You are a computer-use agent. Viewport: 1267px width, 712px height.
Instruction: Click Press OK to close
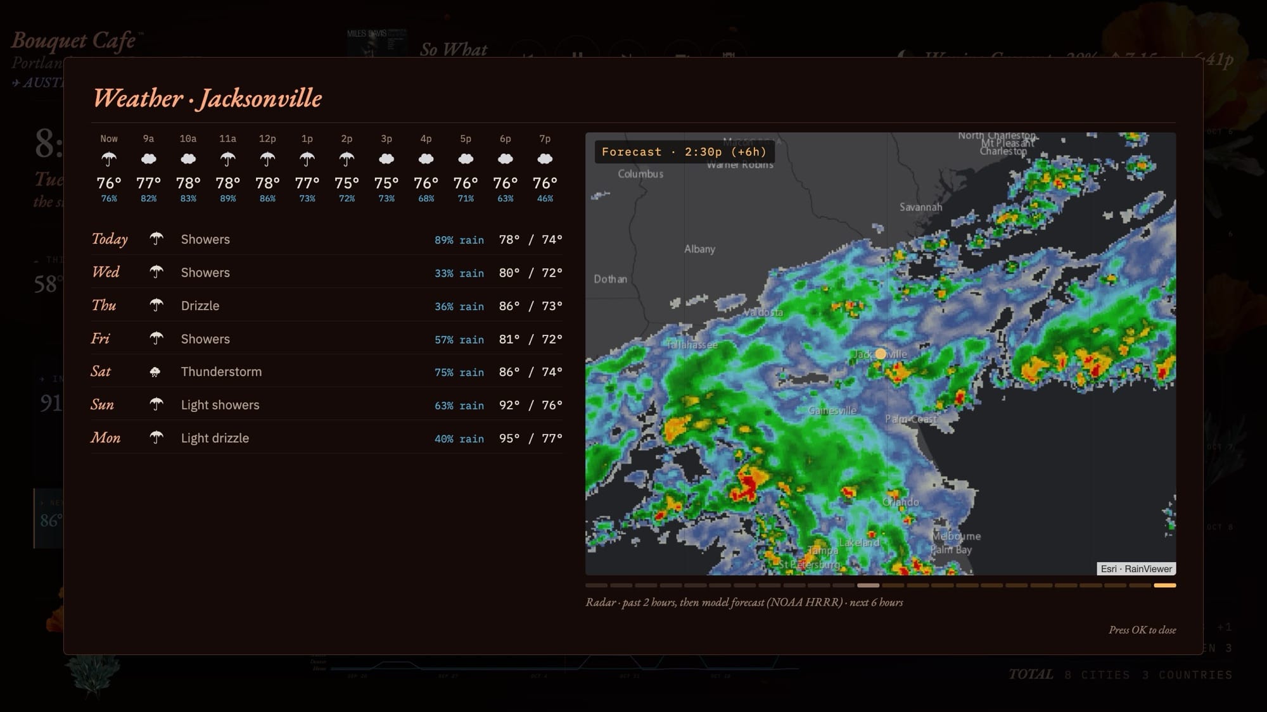click(x=1142, y=630)
